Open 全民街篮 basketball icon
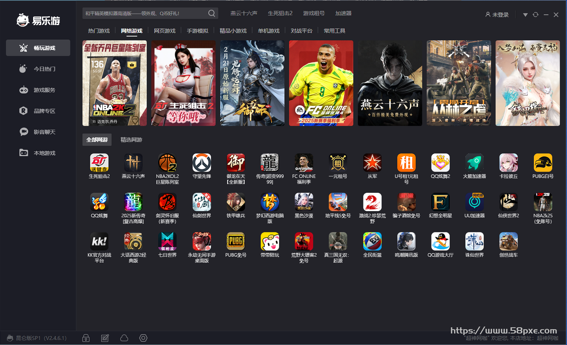Viewport: 567px width, 345px height. [x=372, y=241]
